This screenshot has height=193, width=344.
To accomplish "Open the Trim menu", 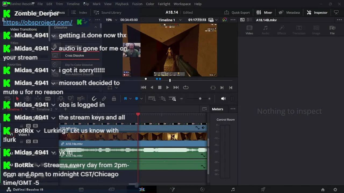I will [59, 4].
